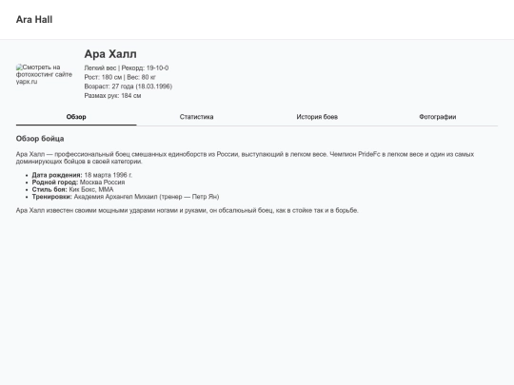This screenshot has width=514, height=385.
Task: Show the Фотографии tab
Action: 437,117
